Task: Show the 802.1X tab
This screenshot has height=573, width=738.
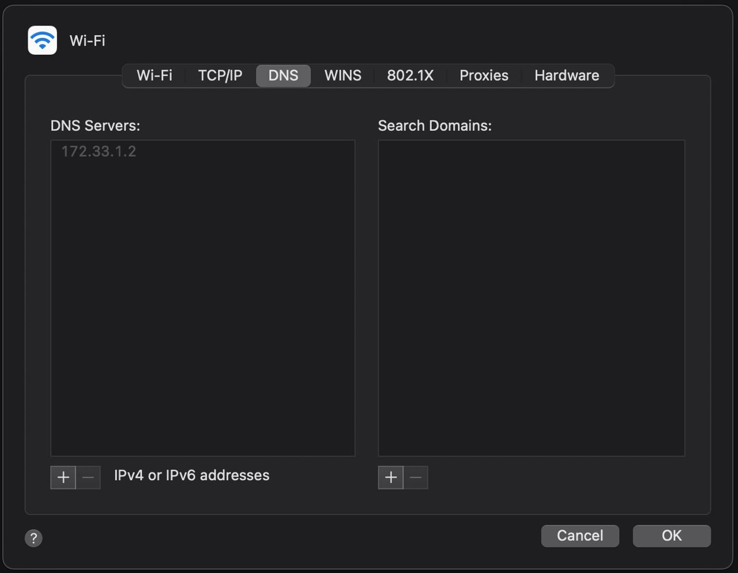Action: (410, 75)
